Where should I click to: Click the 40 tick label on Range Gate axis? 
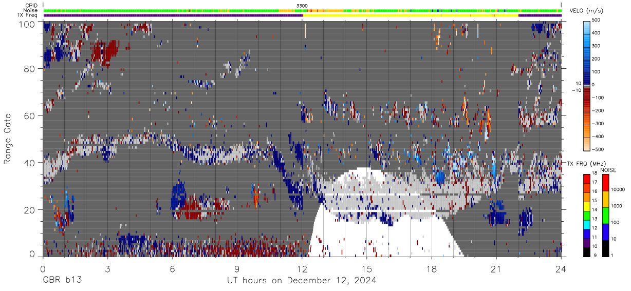30,163
